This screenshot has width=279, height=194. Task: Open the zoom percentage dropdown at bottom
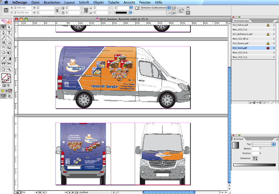[36, 192]
